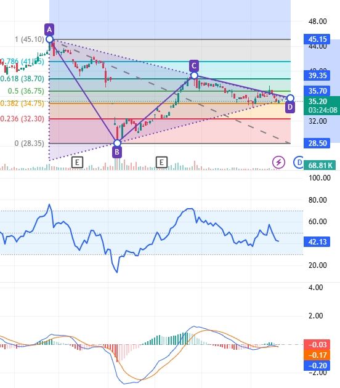This screenshot has width=340, height=388.
Task: Open the first earnings E marker
Action: 77,163
